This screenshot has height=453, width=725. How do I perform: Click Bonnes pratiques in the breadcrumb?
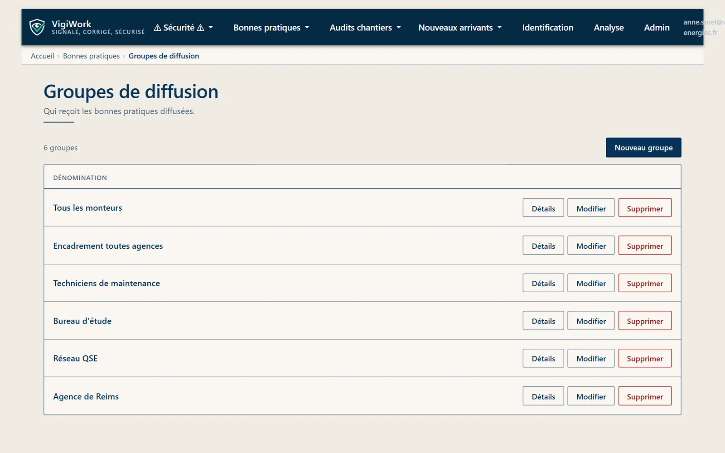pos(91,56)
